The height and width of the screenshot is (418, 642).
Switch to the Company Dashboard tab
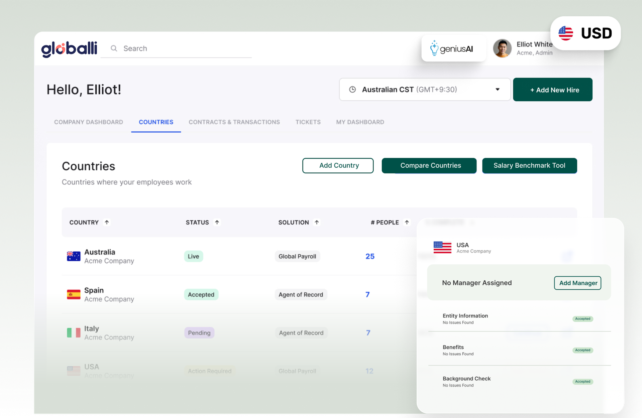[x=89, y=122]
